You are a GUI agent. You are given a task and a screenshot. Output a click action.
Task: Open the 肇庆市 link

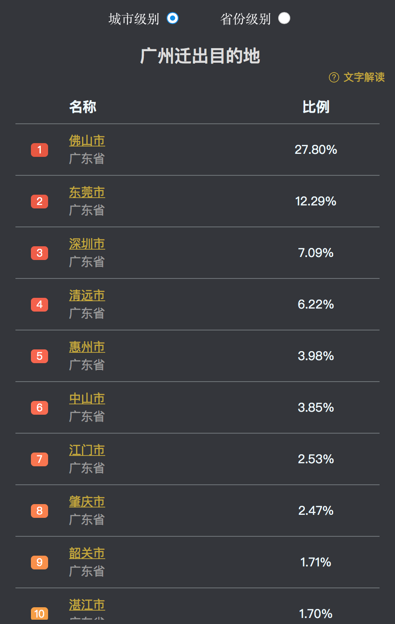pos(87,502)
